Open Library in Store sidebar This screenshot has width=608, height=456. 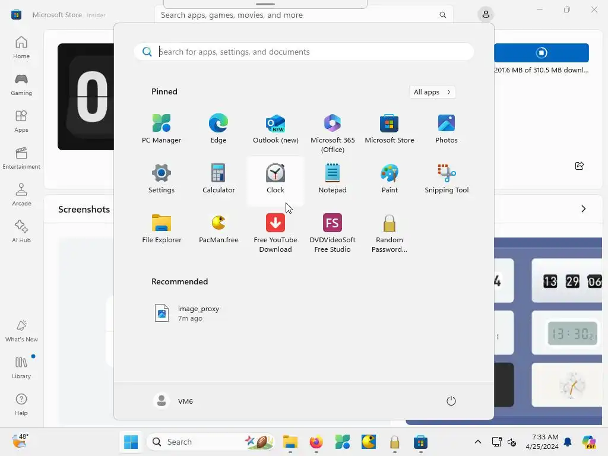(21, 368)
